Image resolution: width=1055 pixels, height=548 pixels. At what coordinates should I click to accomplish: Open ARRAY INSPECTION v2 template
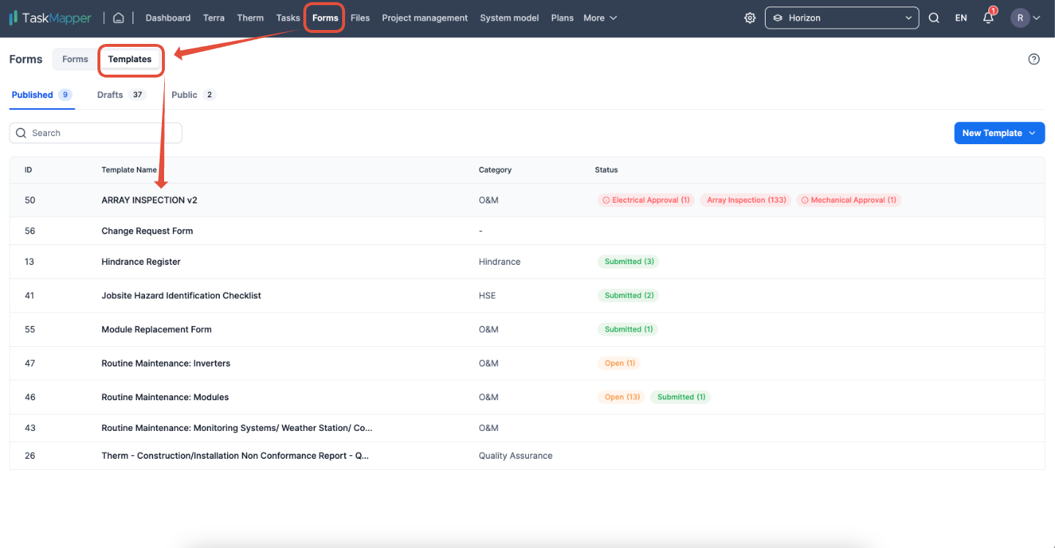pos(149,200)
